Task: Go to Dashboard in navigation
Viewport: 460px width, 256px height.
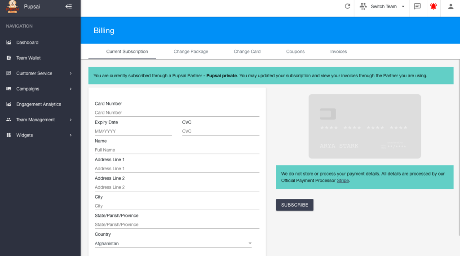Action: pyautogui.click(x=27, y=43)
